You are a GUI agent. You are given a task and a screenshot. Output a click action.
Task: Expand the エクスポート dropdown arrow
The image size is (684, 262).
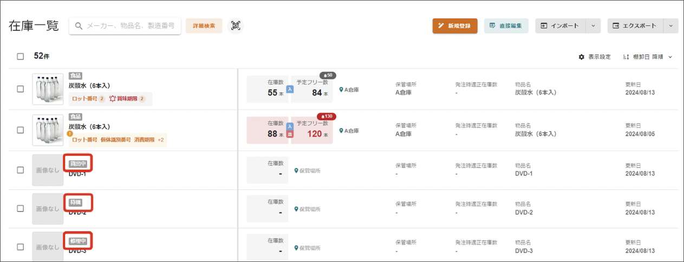pos(671,26)
